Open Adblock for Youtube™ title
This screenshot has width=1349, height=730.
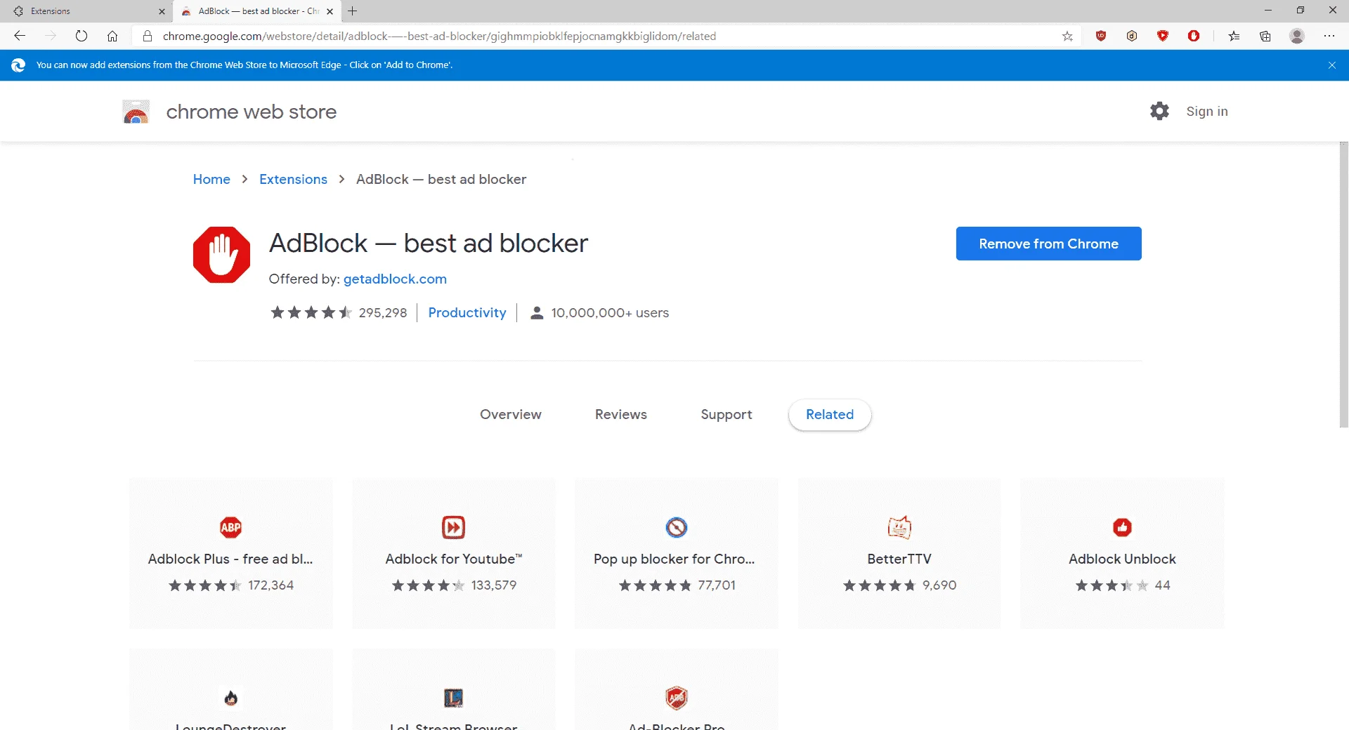453,559
